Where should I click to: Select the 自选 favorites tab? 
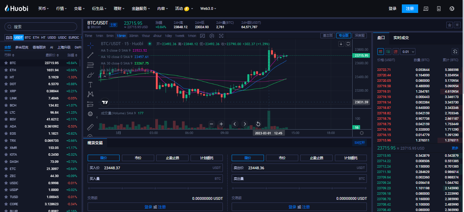pyautogui.click(x=9, y=38)
